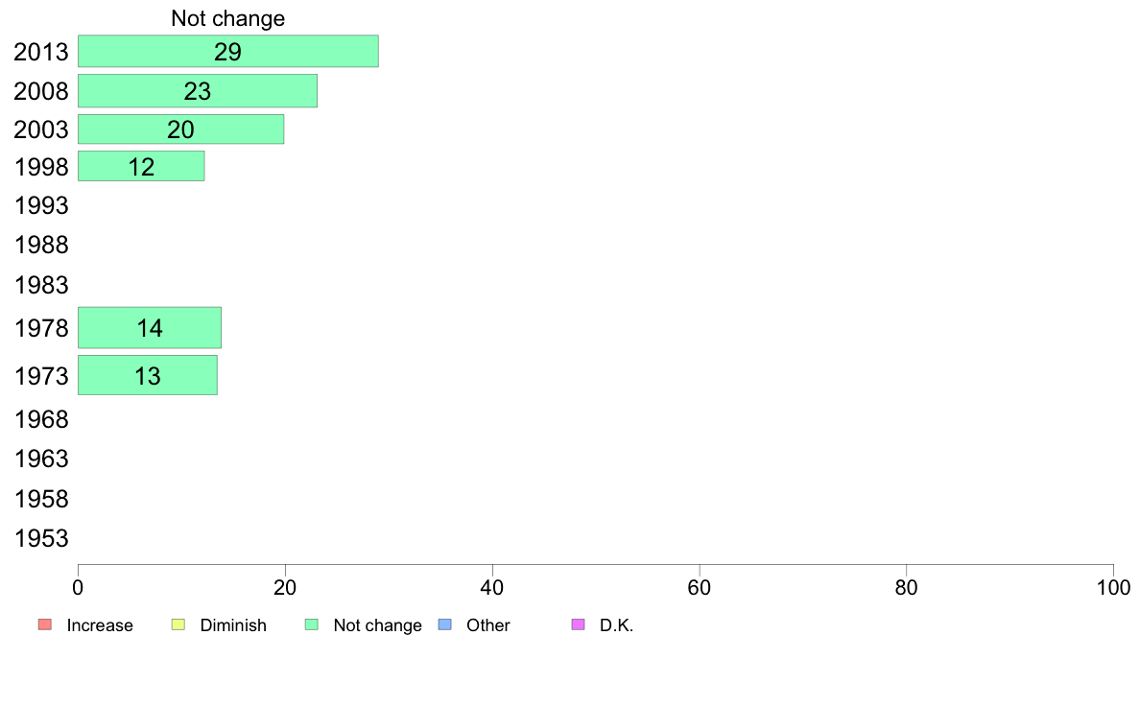Select the 2008 bar showing 23
The width and height of the screenshot is (1140, 706).
198,91
